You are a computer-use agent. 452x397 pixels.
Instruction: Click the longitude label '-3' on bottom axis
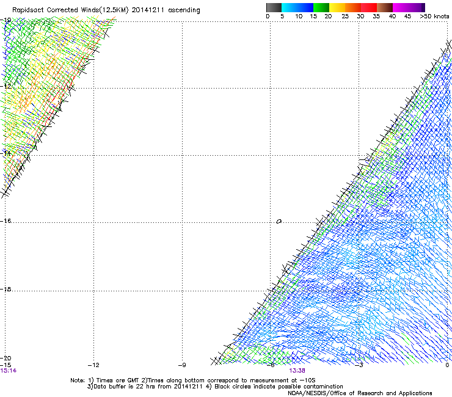tap(359, 365)
